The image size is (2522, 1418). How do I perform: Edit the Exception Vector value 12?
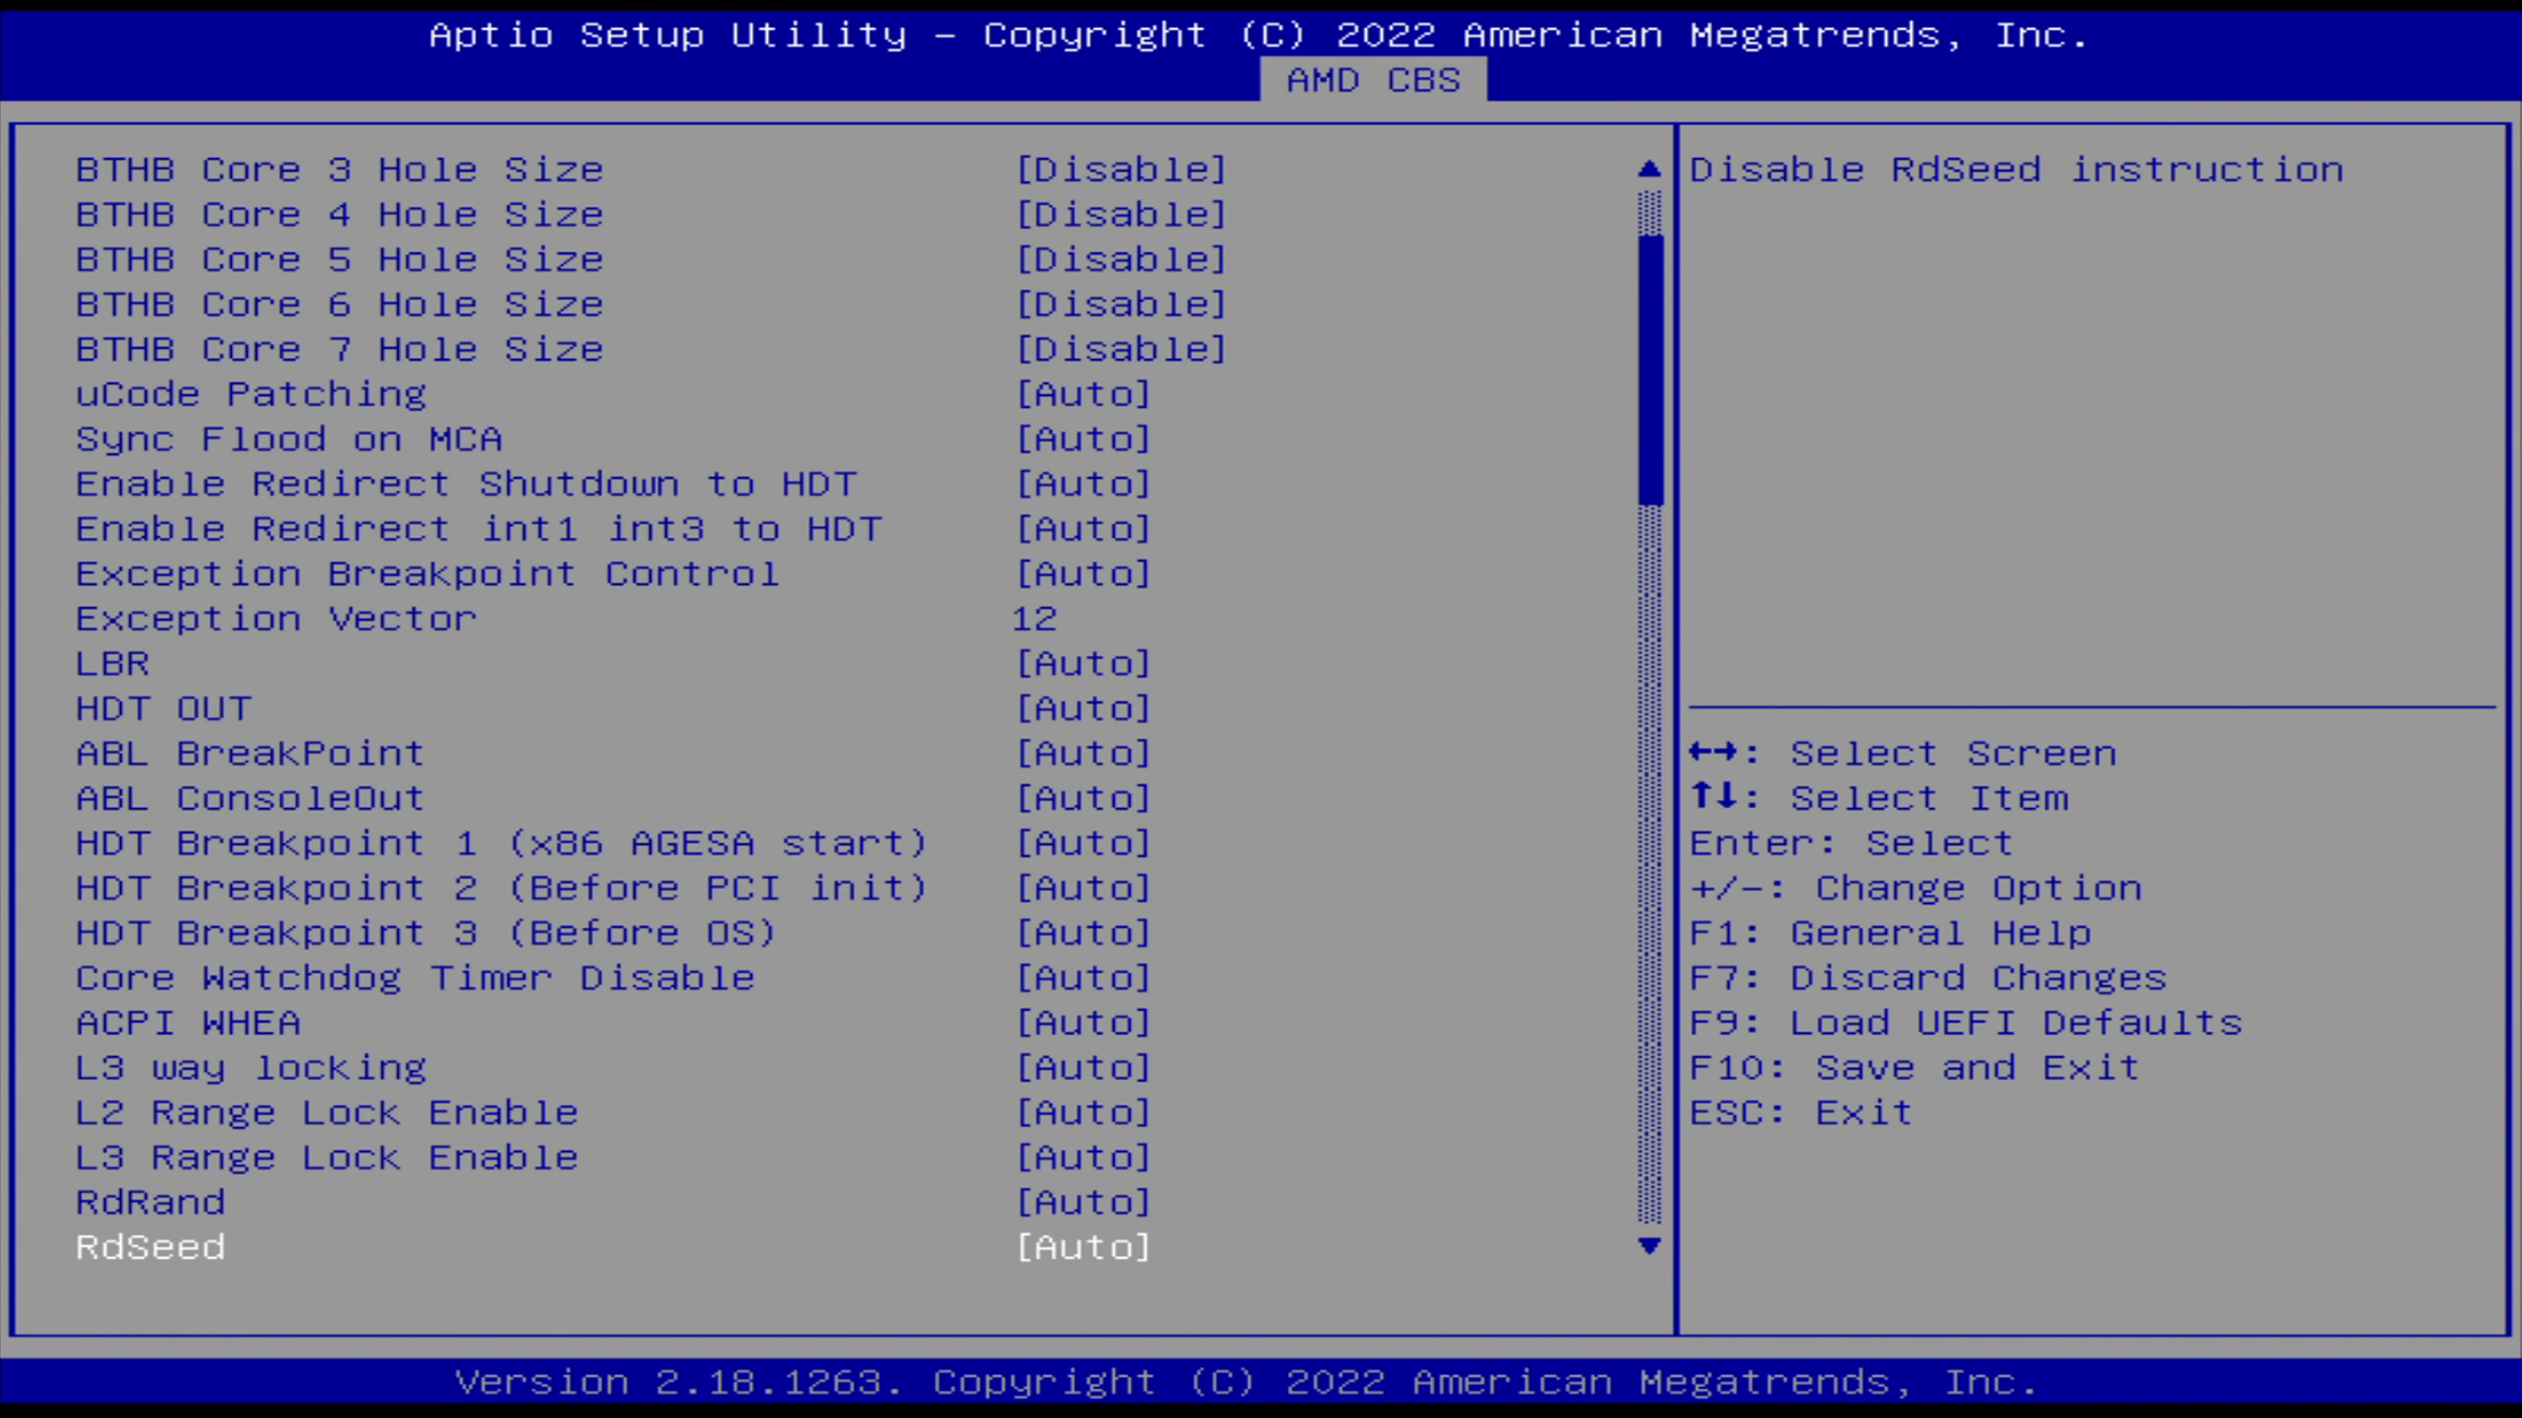(x=1034, y=618)
